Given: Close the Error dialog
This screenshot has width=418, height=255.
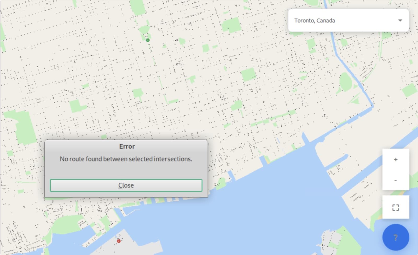Looking at the screenshot, I should tap(126, 185).
